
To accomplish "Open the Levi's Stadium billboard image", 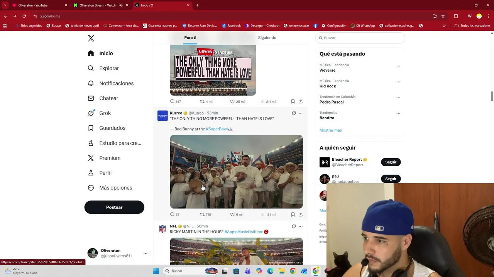I will (213, 70).
